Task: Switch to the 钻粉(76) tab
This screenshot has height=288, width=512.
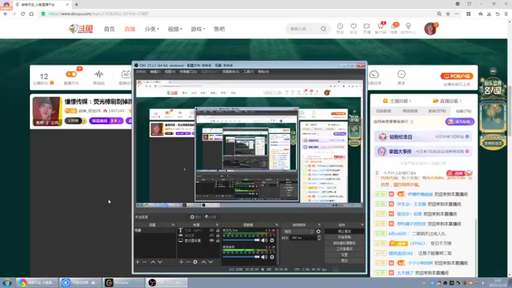Action: (463, 111)
